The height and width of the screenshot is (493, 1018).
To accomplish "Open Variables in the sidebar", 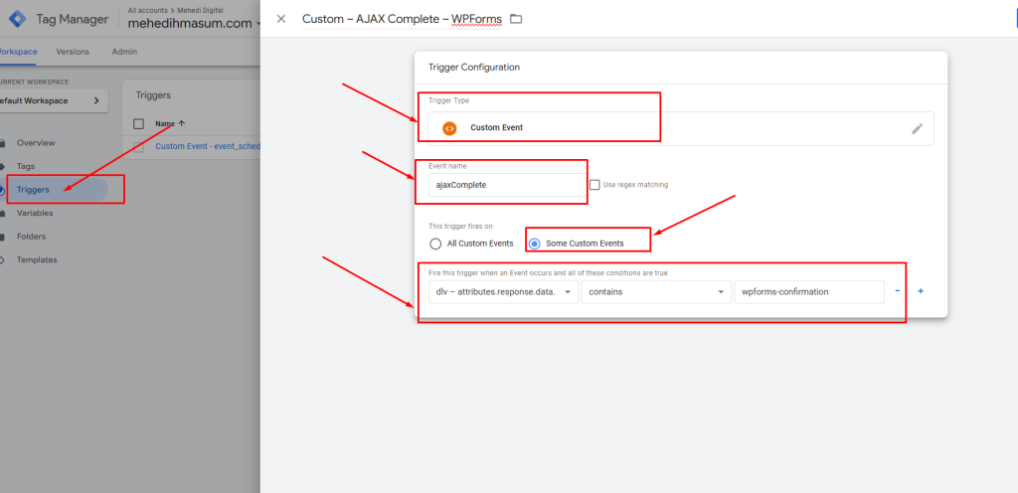I will 35,213.
